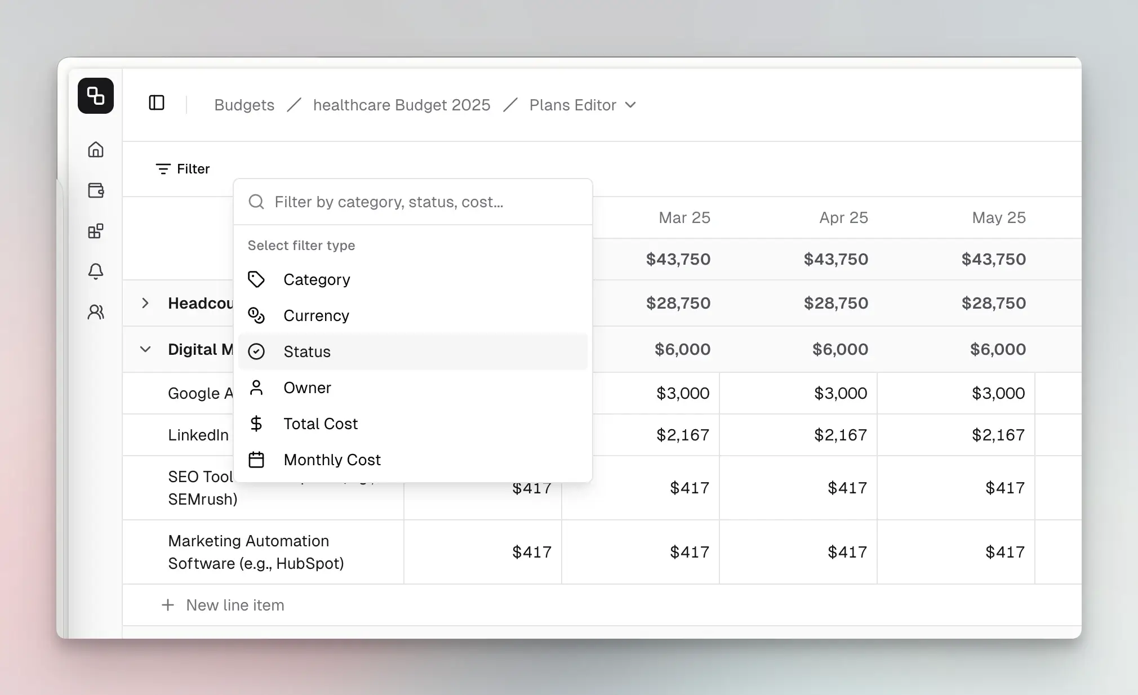Image resolution: width=1138 pixels, height=695 pixels.
Task: Add a new line item
Action: 224,605
